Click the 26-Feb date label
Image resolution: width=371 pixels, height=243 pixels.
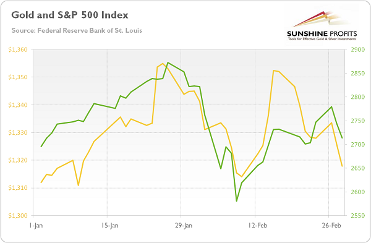[x=331, y=225]
